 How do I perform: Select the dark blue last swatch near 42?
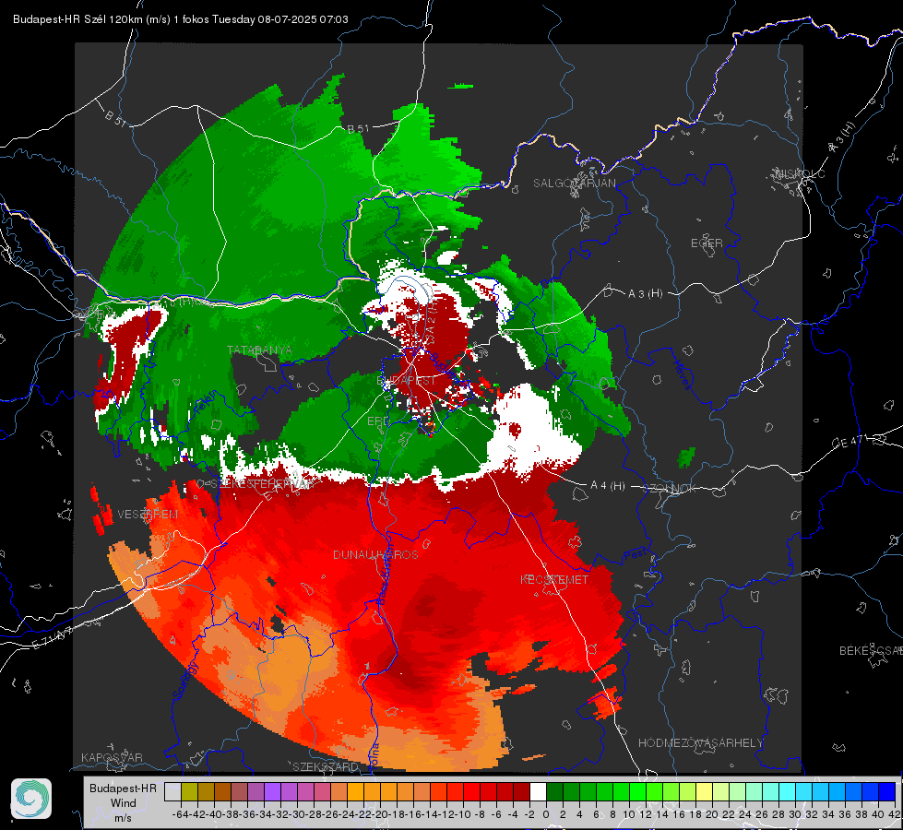coord(887,792)
